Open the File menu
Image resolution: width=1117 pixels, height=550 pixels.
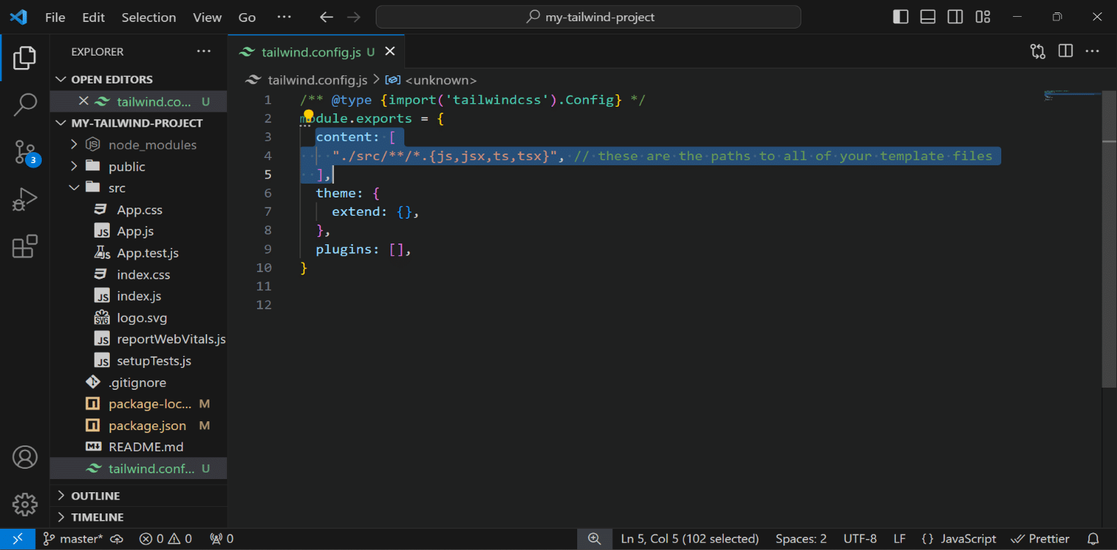pyautogui.click(x=55, y=17)
